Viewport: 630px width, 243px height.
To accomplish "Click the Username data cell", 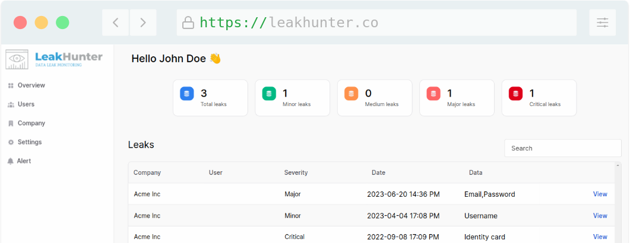I will point(480,216).
